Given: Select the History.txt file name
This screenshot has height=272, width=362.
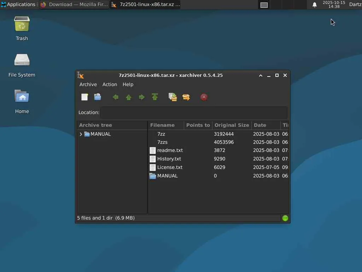Looking at the screenshot, I should coord(169,159).
